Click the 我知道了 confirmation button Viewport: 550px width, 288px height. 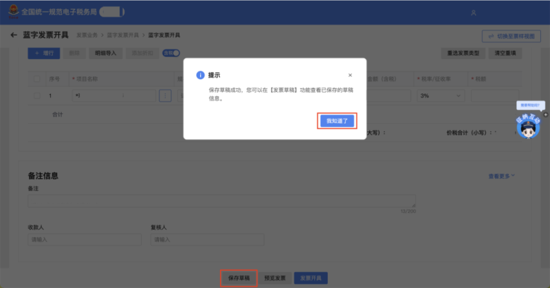(x=337, y=121)
